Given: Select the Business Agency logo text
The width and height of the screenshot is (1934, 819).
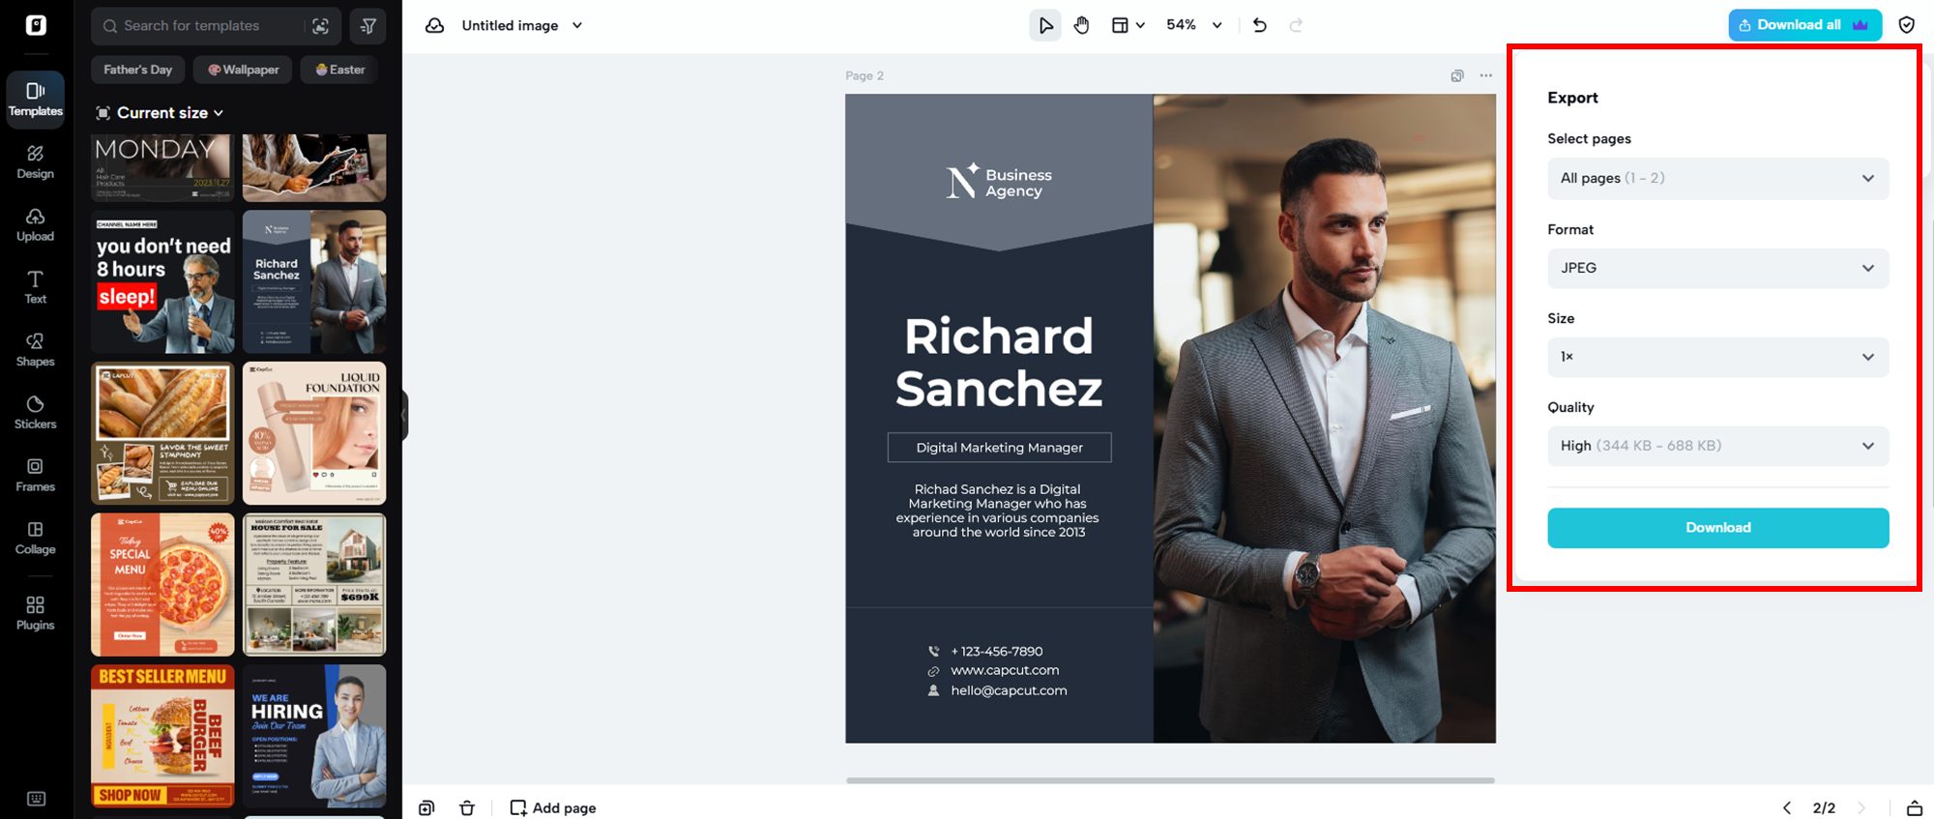Looking at the screenshot, I should tap(1018, 183).
